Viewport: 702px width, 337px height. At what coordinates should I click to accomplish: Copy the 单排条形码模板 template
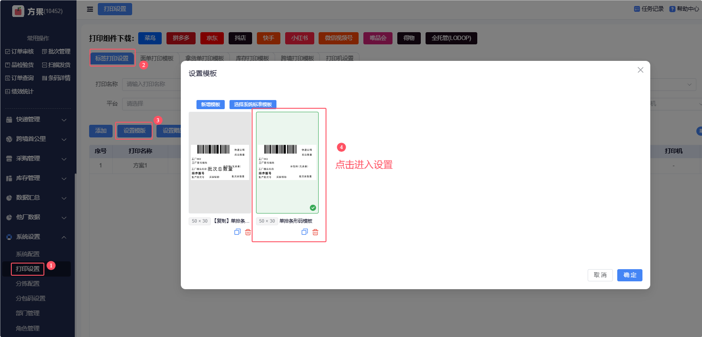(x=305, y=232)
